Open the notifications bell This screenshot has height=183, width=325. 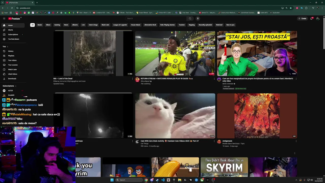(x=311, y=19)
